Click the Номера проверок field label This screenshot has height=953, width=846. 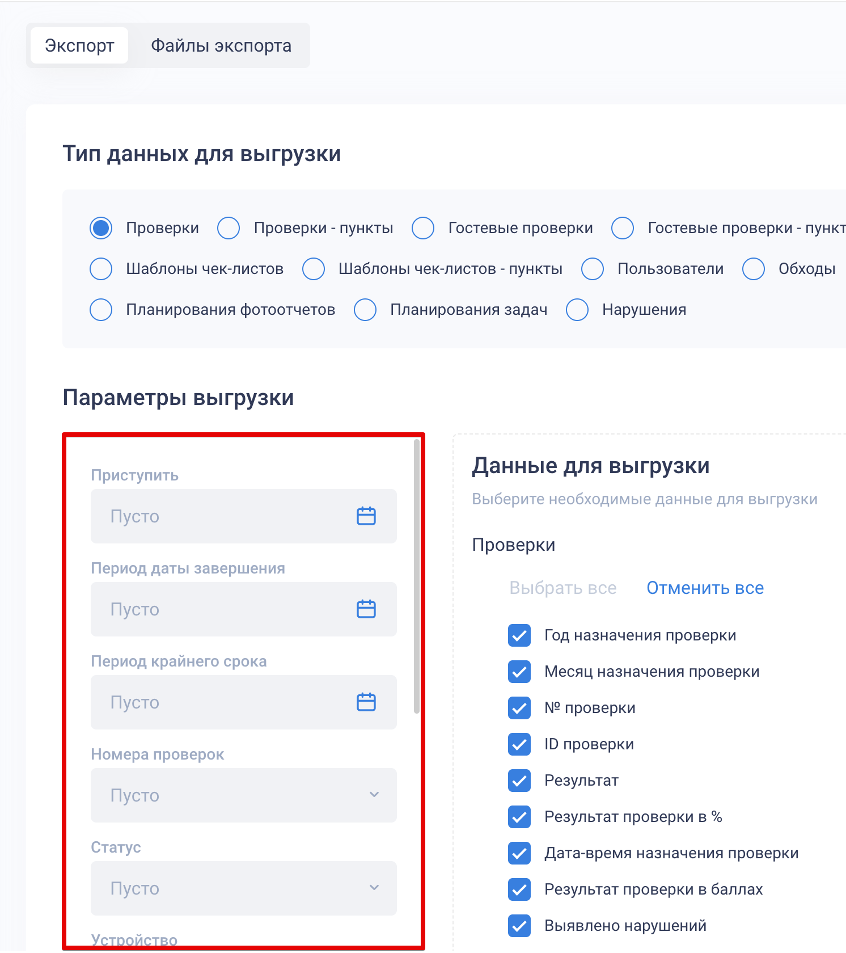click(158, 754)
